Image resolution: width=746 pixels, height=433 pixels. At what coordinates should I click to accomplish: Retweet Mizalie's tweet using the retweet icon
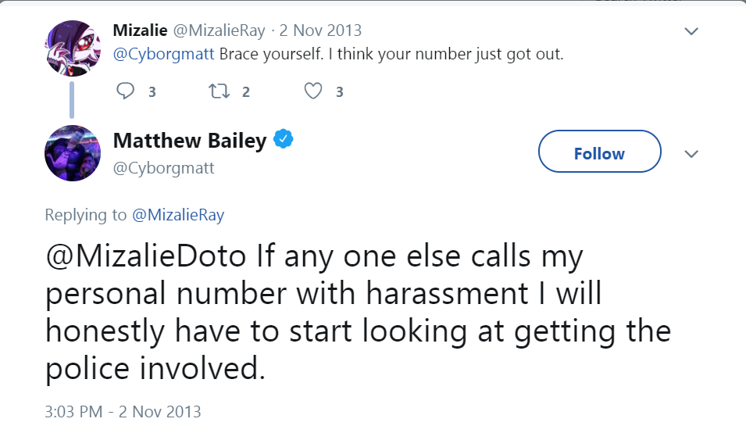point(218,91)
